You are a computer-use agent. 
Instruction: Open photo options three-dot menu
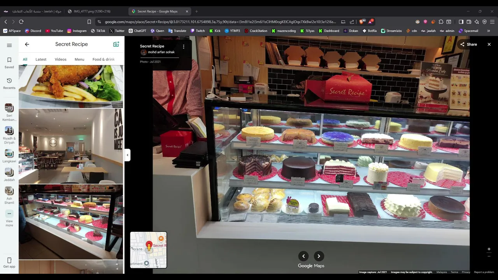(184, 47)
